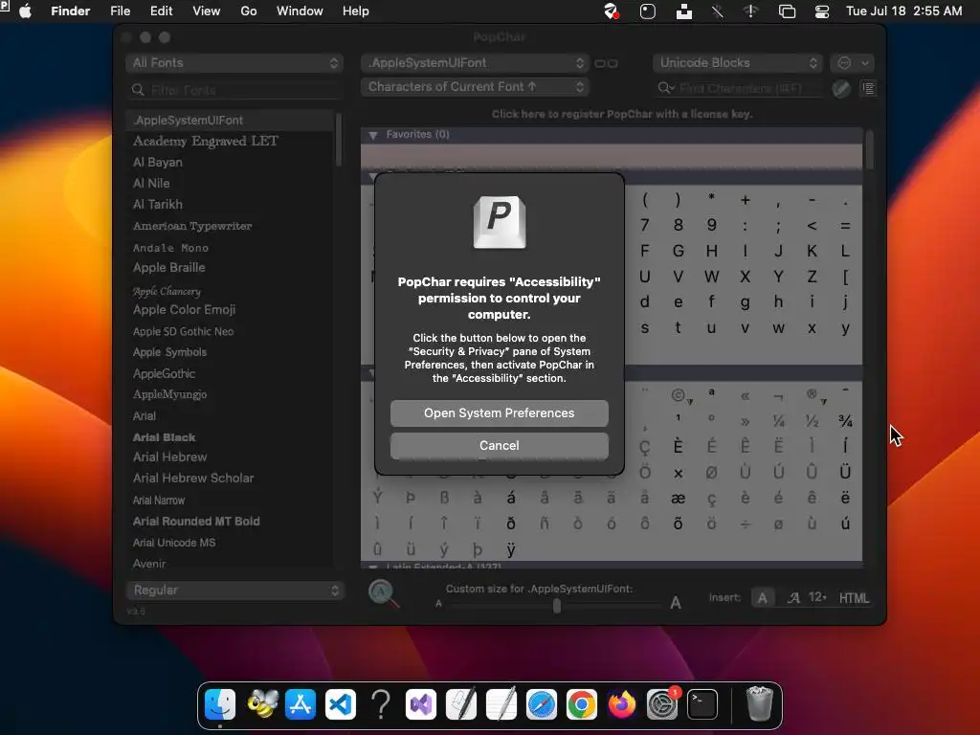Image resolution: width=980 pixels, height=735 pixels.
Task: Open Visual Studio Code from Dock
Action: pyautogui.click(x=341, y=704)
